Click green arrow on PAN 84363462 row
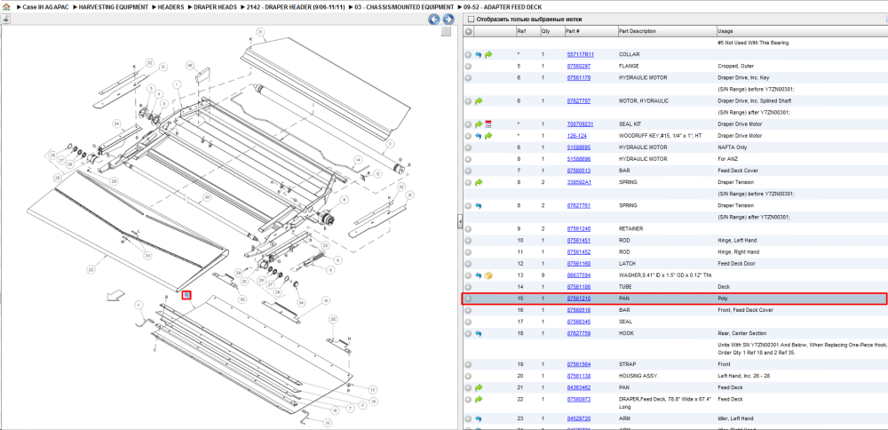The width and height of the screenshot is (888, 430). click(479, 387)
